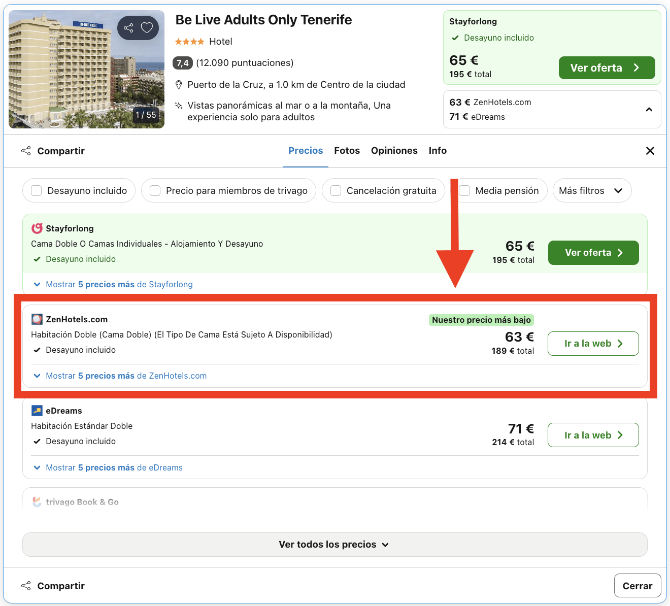The image size is (670, 606).
Task: Toggle the Media pensión filter
Action: [x=464, y=191]
